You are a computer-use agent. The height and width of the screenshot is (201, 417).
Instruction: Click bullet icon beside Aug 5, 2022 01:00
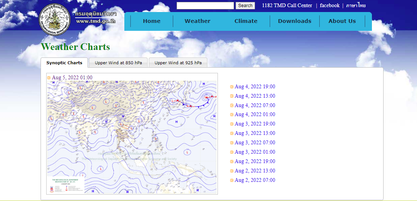(49, 78)
